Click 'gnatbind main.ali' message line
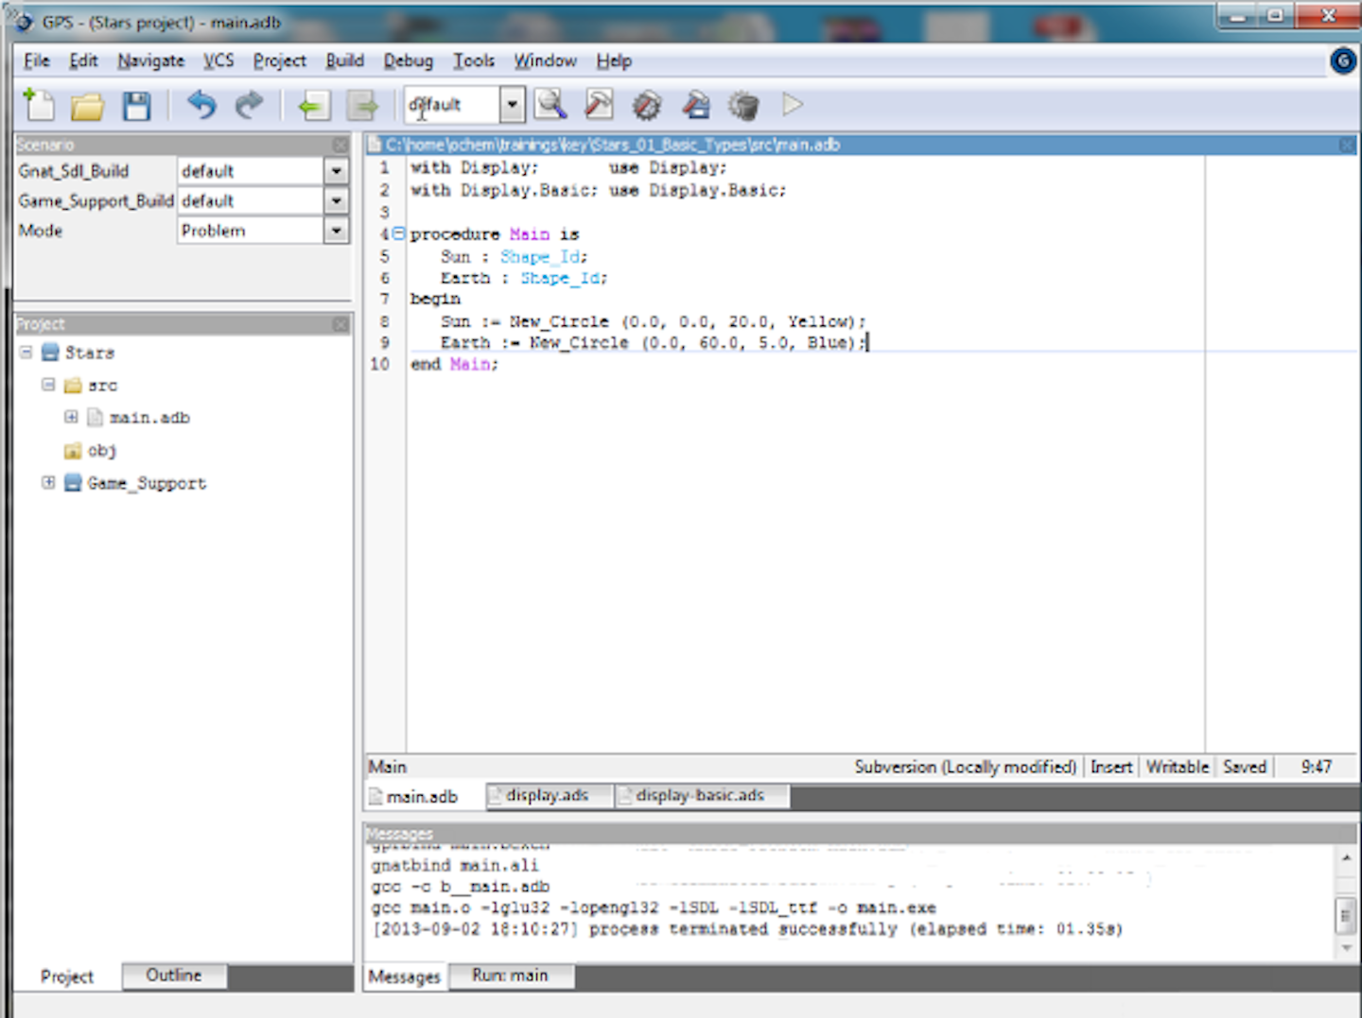The width and height of the screenshot is (1362, 1018). coord(454,865)
